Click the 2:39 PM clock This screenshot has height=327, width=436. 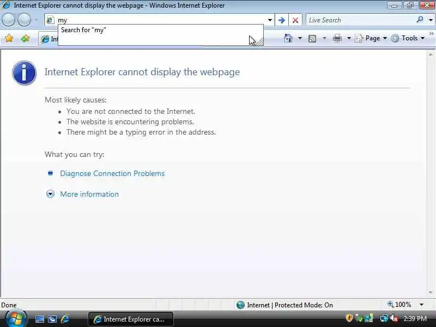(415, 318)
